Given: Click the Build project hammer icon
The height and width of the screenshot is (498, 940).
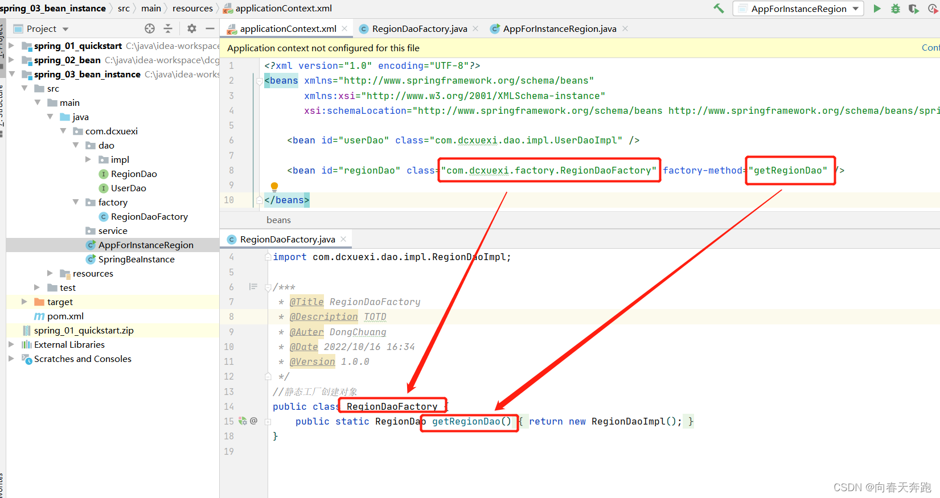Looking at the screenshot, I should click(x=719, y=9).
